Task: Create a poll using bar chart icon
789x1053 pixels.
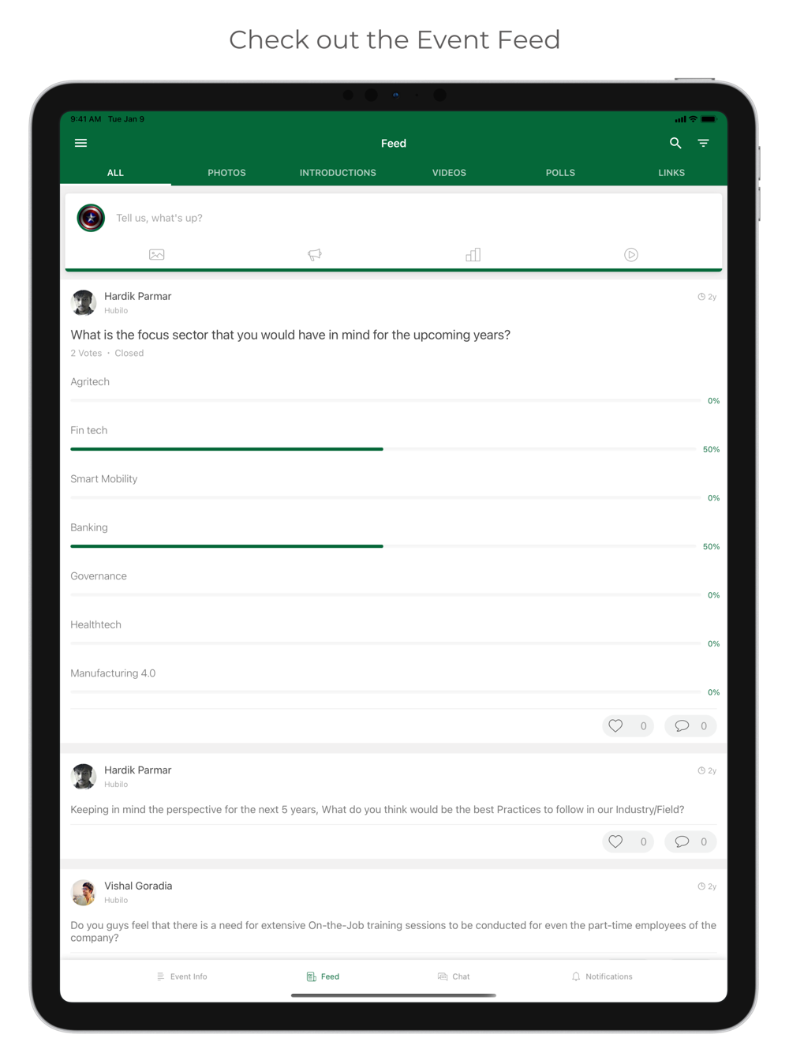Action: pos(473,254)
